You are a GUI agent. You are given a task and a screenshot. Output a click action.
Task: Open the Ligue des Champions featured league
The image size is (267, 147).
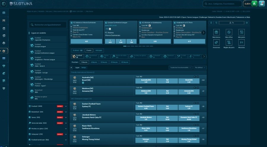[x=48, y=39]
